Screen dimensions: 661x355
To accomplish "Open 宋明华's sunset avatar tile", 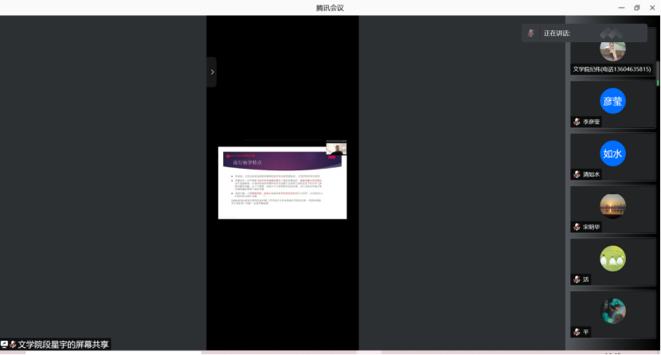I will pyautogui.click(x=612, y=206).
